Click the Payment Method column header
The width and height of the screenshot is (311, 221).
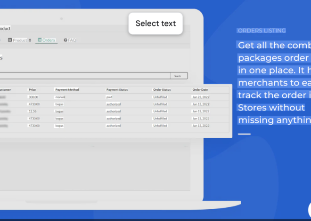(67, 90)
